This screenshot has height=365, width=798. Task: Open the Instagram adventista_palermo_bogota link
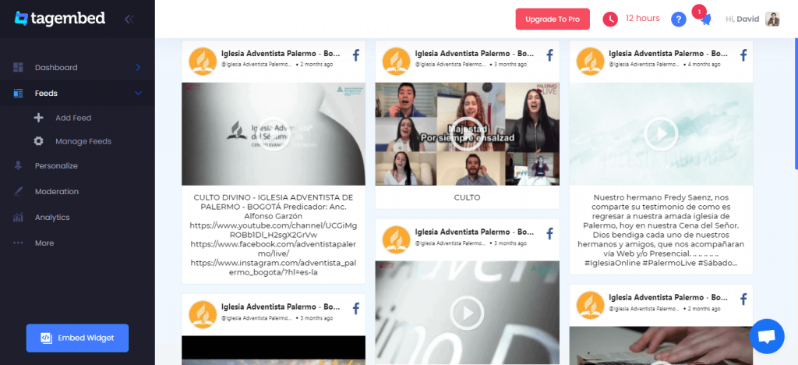click(x=274, y=268)
